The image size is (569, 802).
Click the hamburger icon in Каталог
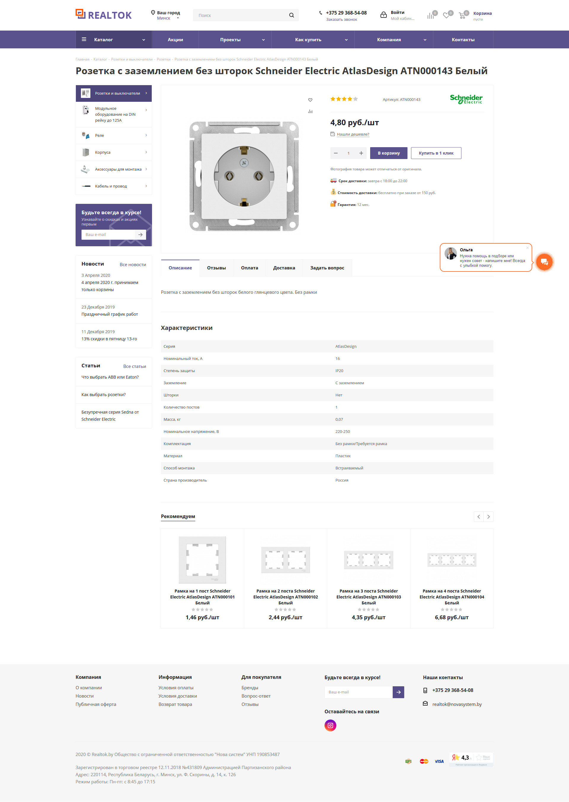pos(84,39)
